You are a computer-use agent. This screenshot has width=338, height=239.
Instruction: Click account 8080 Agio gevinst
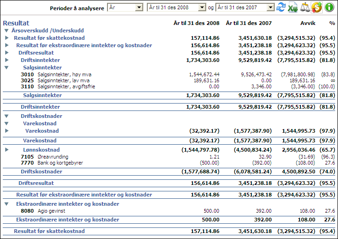point(43,211)
